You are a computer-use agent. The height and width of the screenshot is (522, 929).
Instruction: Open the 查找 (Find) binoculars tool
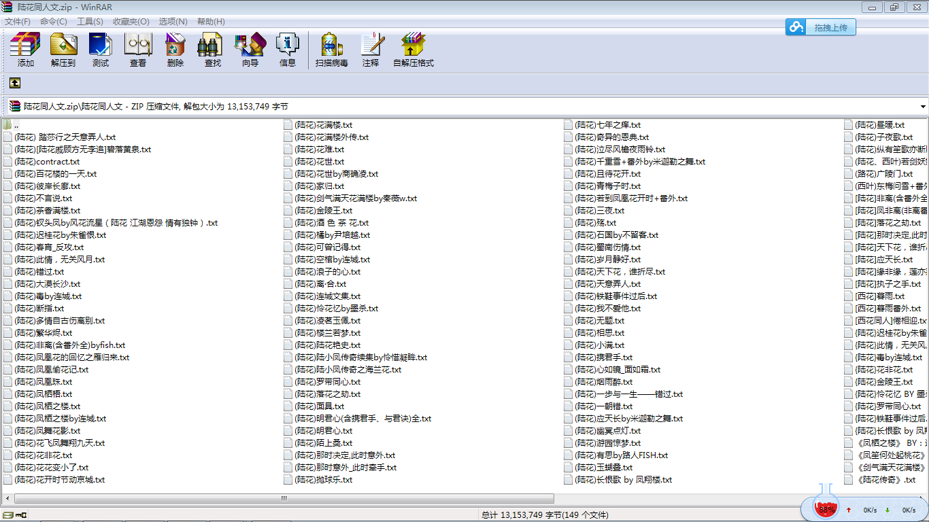coord(213,50)
